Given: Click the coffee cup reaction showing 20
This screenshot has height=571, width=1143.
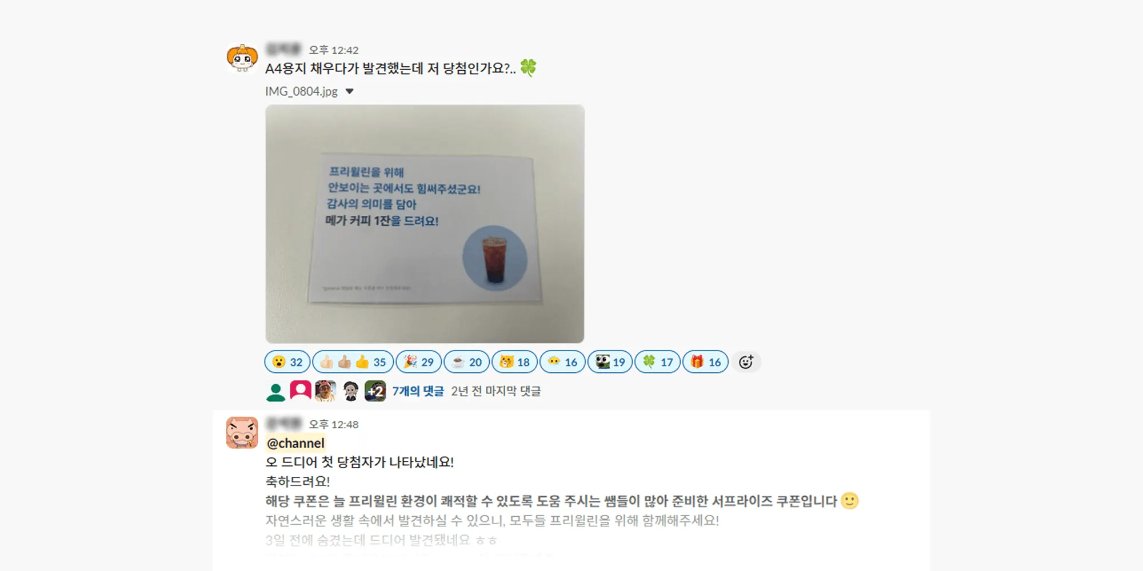Looking at the screenshot, I should pos(467,362).
